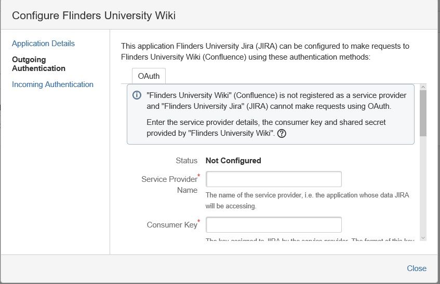Open the help question mark icon

(282, 133)
